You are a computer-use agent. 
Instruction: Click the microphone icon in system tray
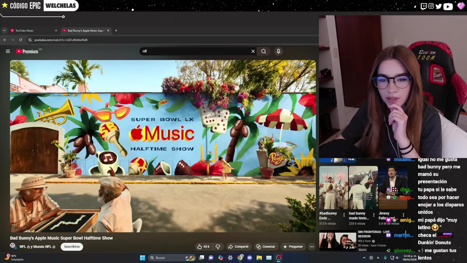click(x=385, y=258)
